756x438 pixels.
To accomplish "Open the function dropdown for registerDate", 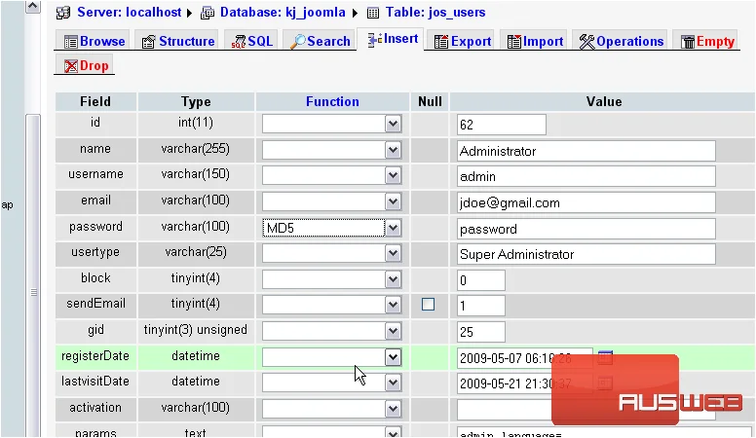I will click(331, 357).
